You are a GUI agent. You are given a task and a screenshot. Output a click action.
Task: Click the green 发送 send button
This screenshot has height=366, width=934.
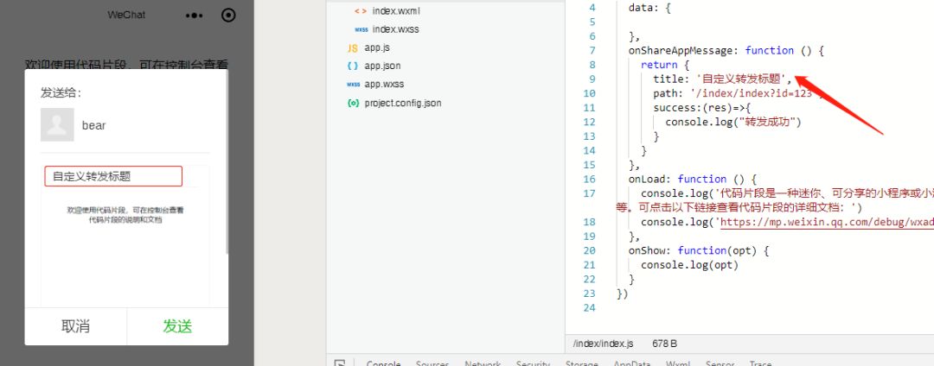(x=177, y=326)
